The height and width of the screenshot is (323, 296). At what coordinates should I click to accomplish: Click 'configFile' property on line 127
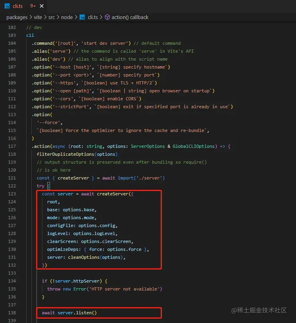point(60,226)
